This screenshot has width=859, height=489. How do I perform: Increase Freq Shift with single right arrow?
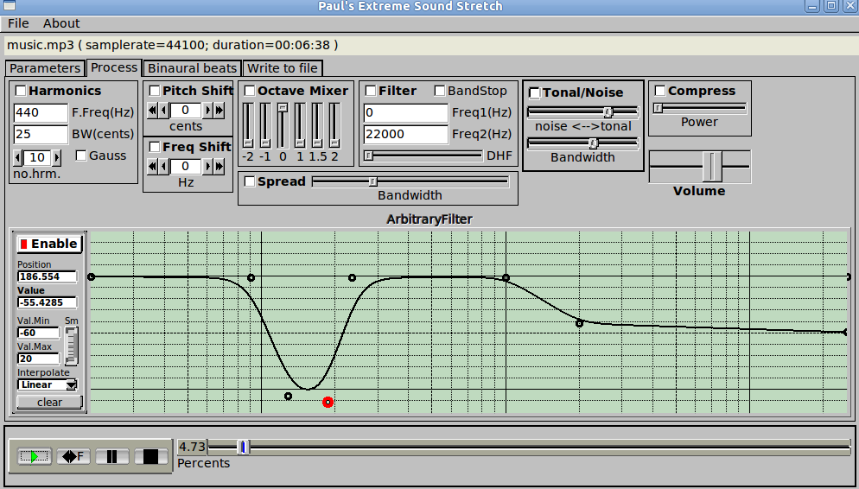point(208,167)
